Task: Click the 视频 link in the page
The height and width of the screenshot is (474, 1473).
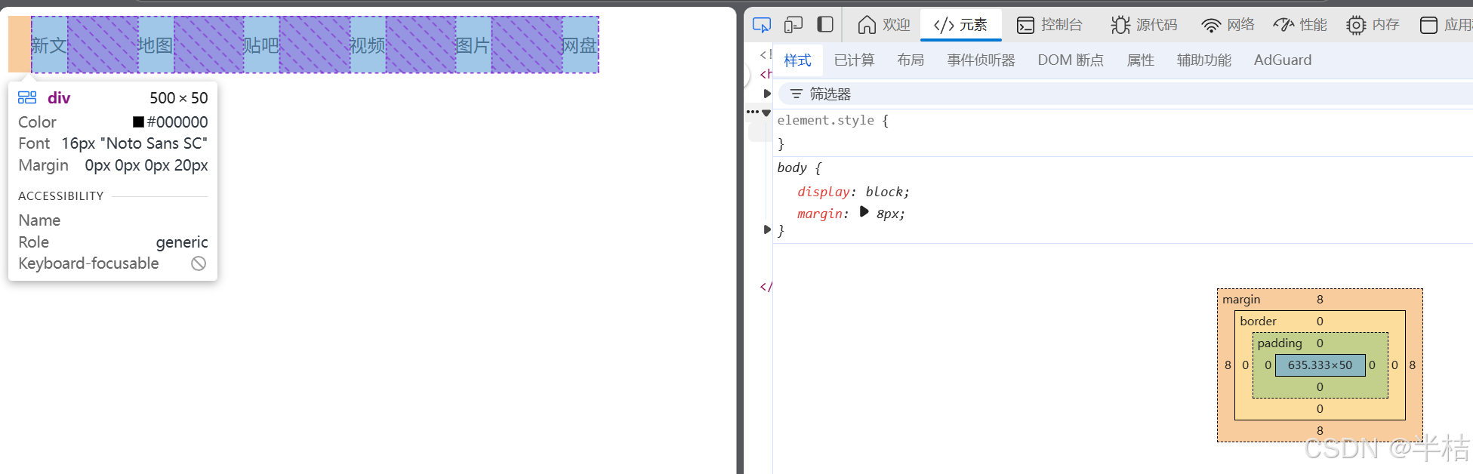Action: coord(368,45)
